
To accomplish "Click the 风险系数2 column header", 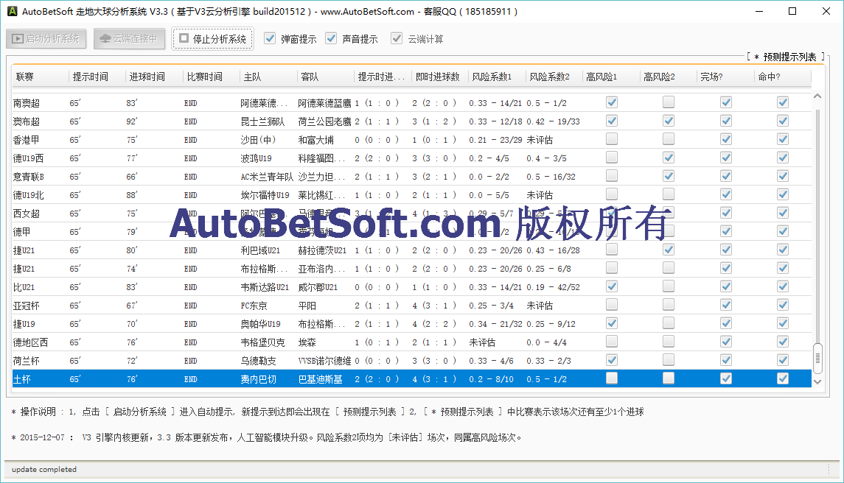I will point(554,77).
